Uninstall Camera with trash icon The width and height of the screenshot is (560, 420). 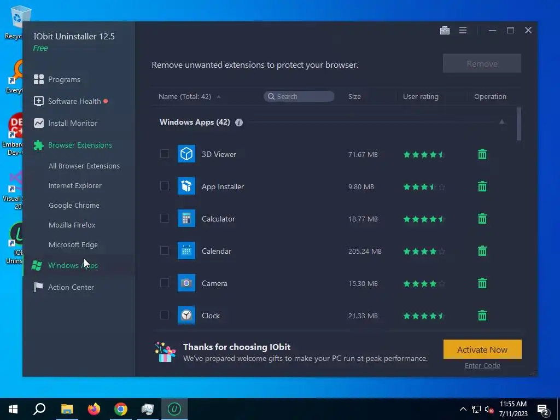click(x=482, y=283)
